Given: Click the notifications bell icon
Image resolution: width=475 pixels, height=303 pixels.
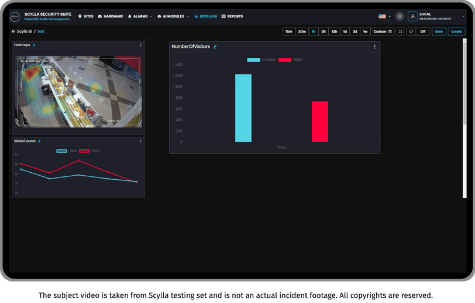Looking at the screenshot, I should pos(400,16).
